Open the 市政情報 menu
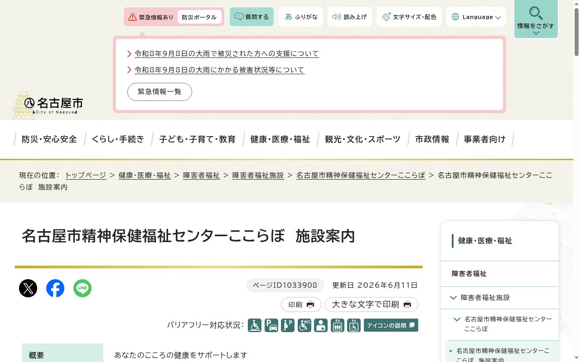Screen dimensions: 580x362 (x=432, y=139)
